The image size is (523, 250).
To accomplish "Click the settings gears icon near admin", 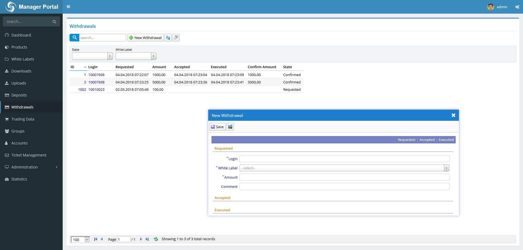I will pyautogui.click(x=517, y=7).
